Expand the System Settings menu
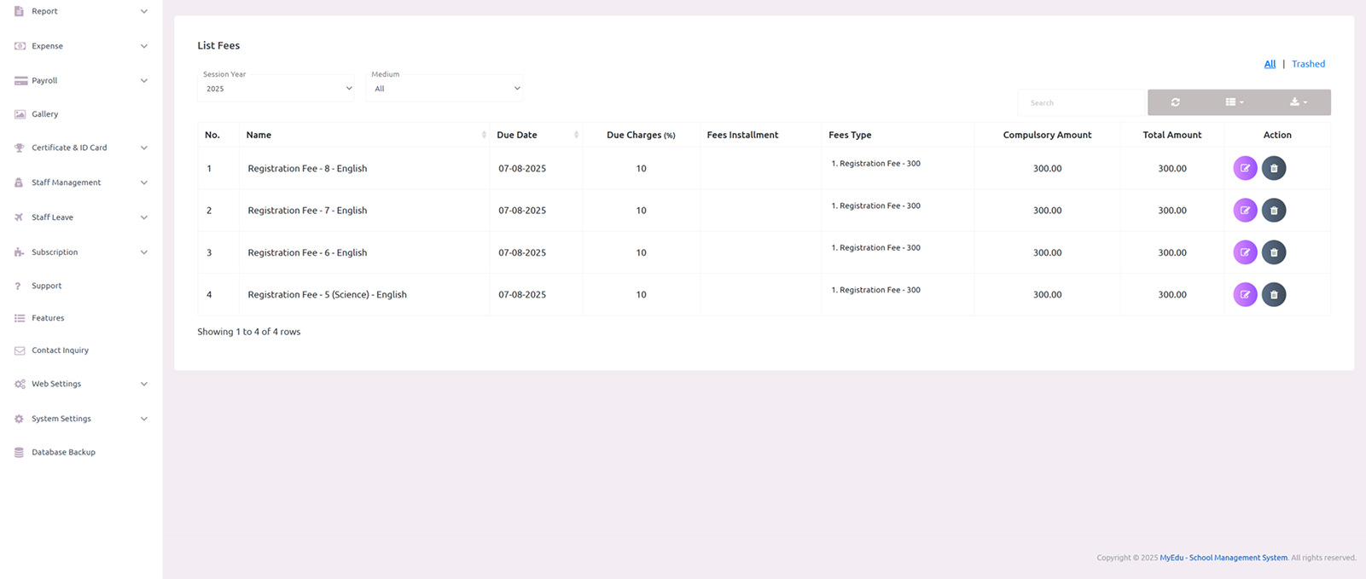1366x579 pixels. click(x=80, y=419)
